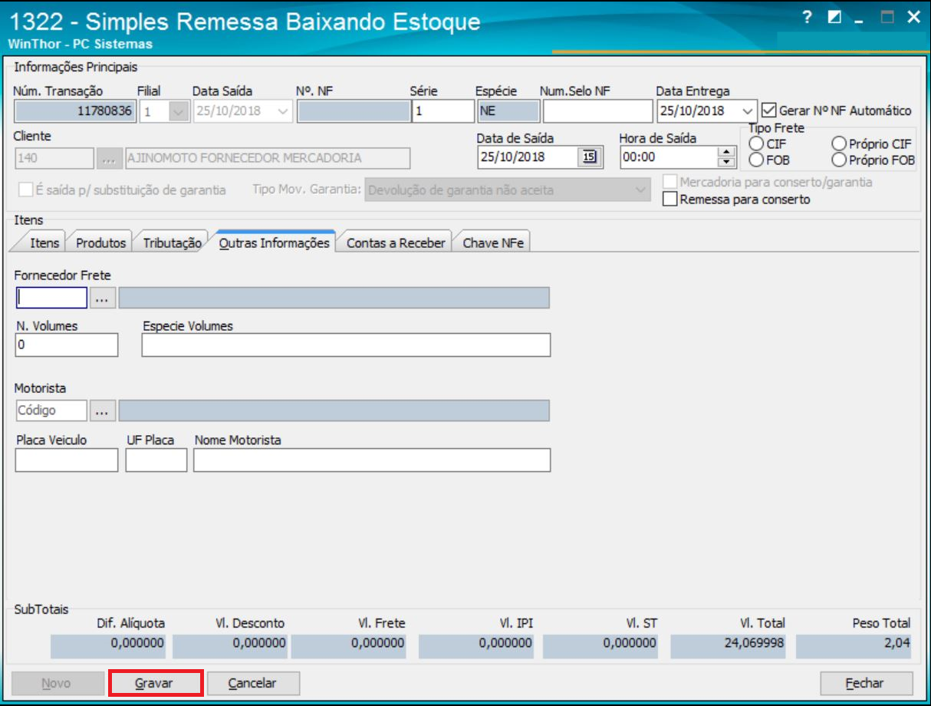The width and height of the screenshot is (931, 706).
Task: Click the Num.Selo NF input field
Action: [597, 111]
